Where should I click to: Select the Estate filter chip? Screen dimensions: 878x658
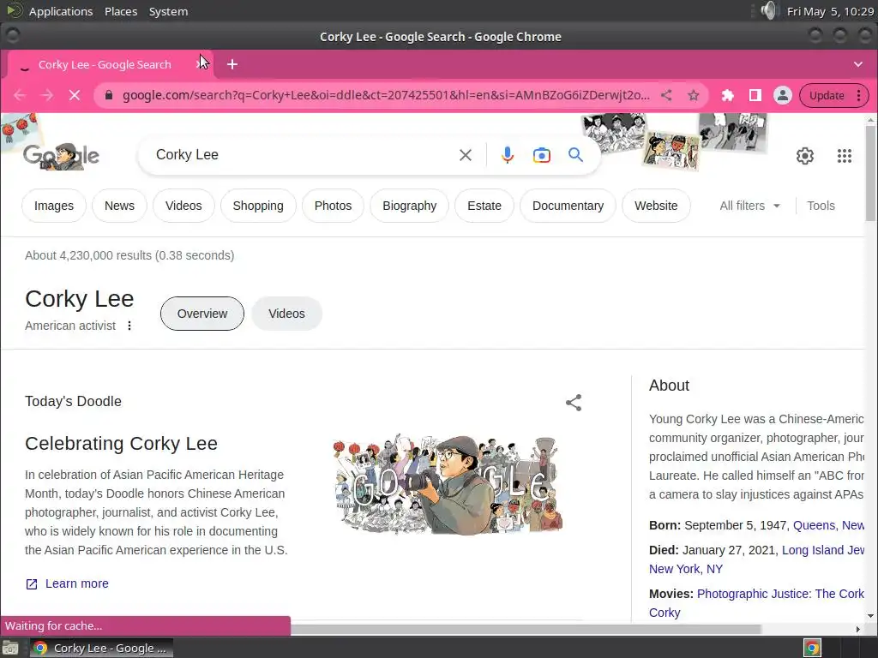coord(484,206)
